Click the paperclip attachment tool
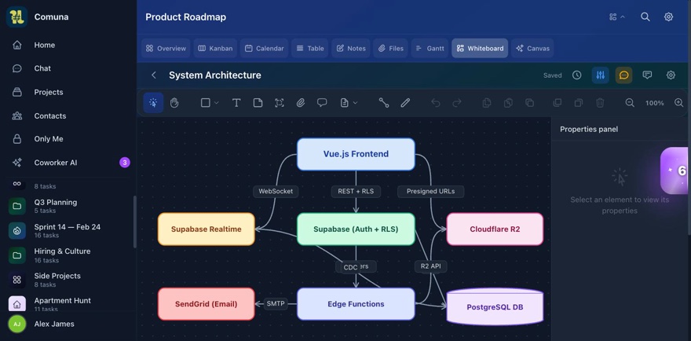 click(x=301, y=103)
